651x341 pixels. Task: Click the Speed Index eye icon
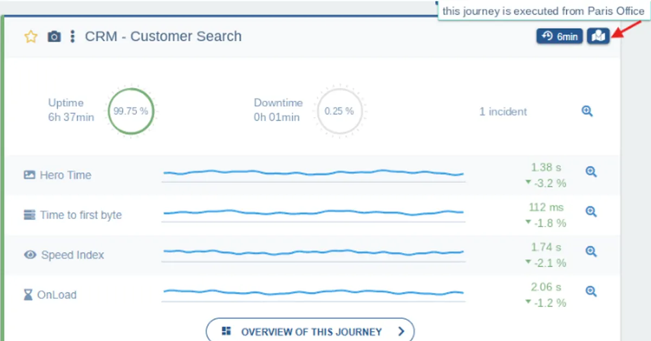30,255
